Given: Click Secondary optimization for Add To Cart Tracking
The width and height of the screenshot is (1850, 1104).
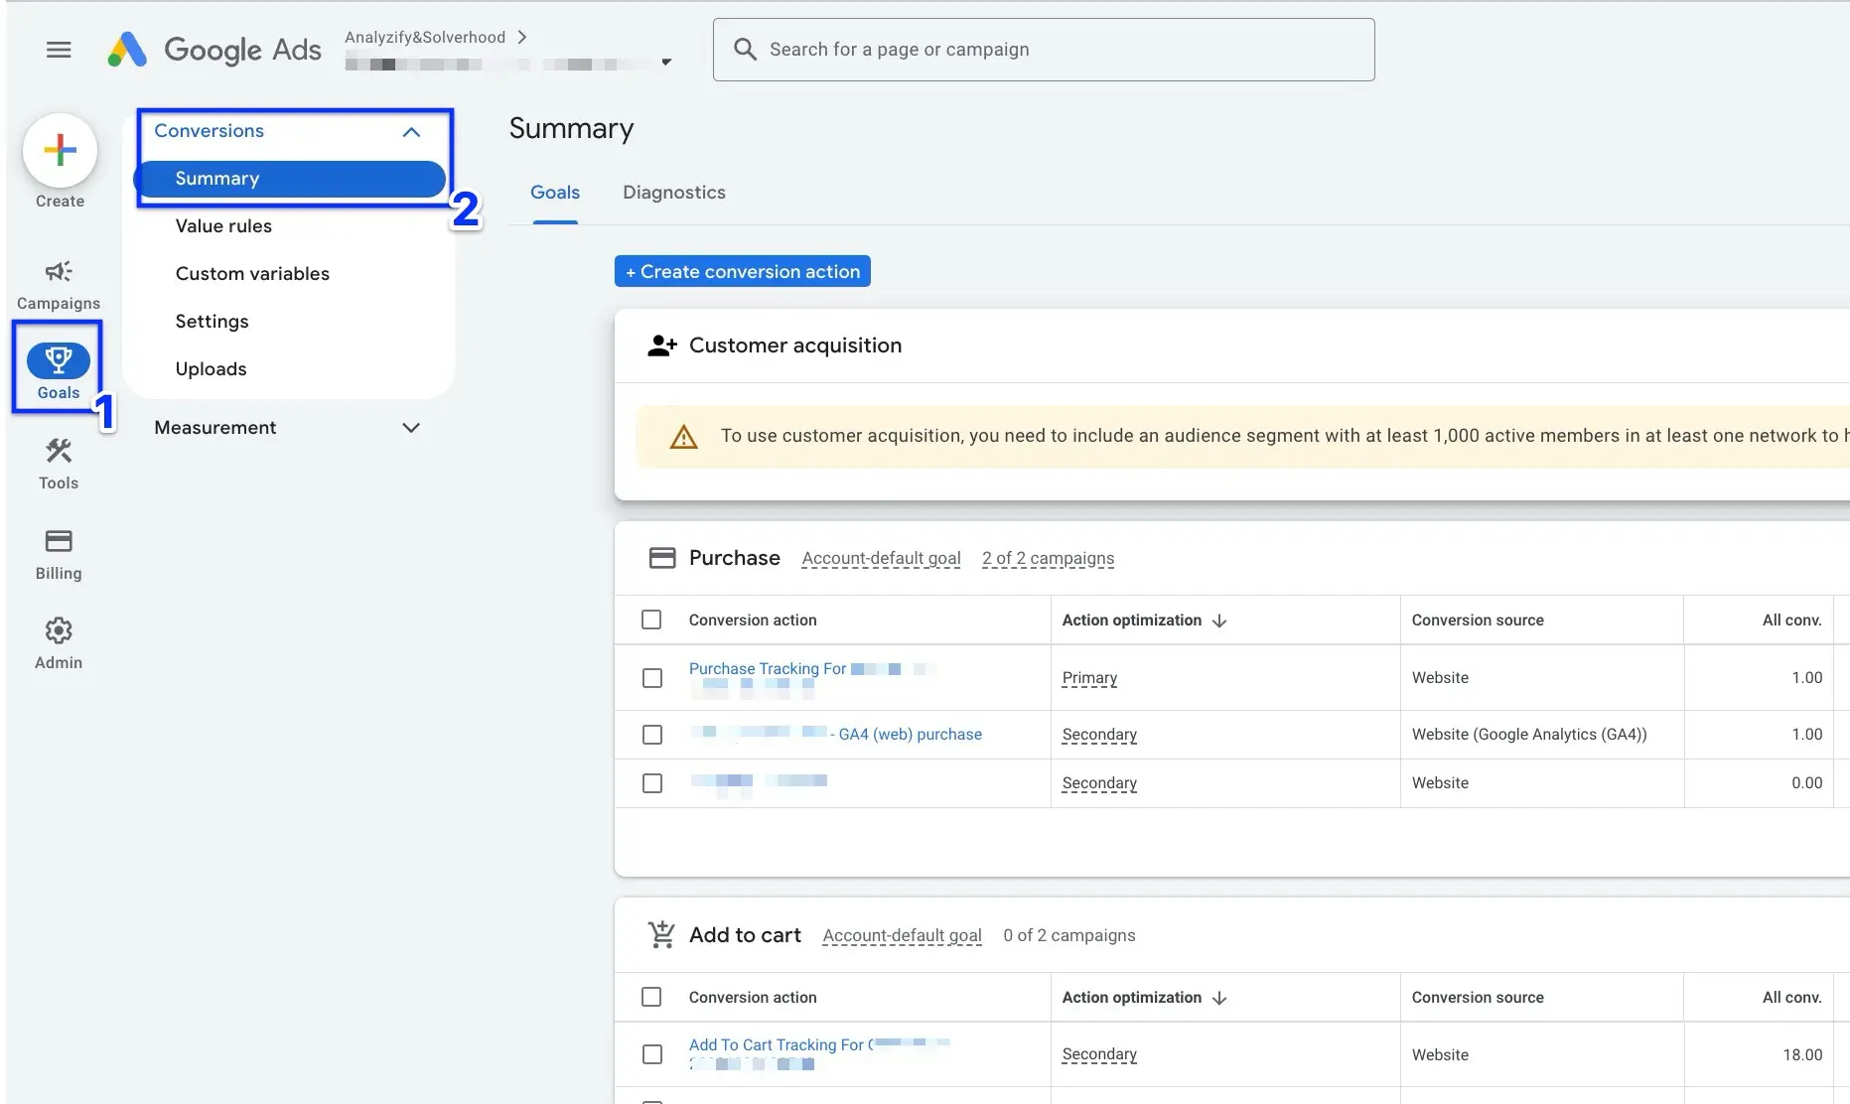Looking at the screenshot, I should pyautogui.click(x=1099, y=1054).
